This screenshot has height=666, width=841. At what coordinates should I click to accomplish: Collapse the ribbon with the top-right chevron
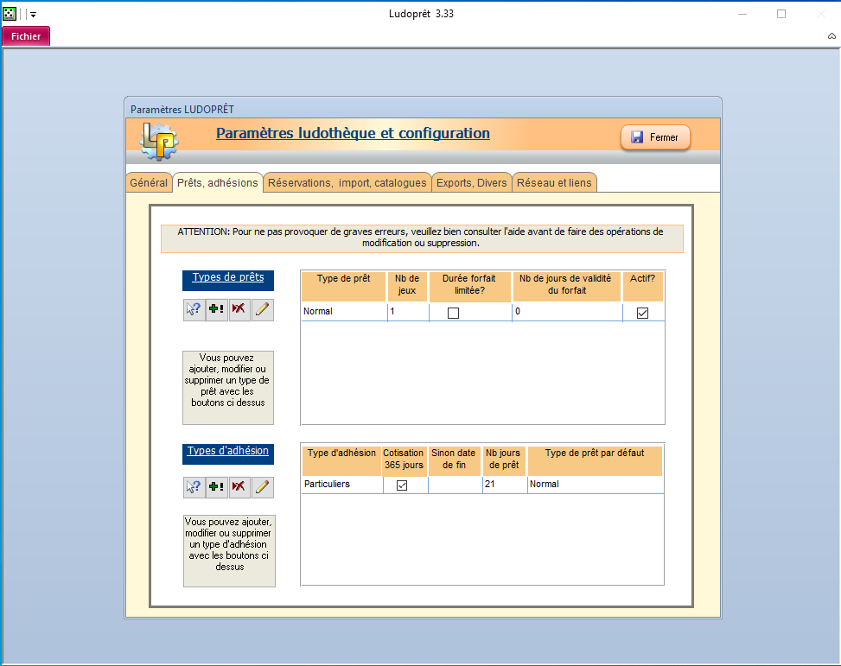point(831,36)
